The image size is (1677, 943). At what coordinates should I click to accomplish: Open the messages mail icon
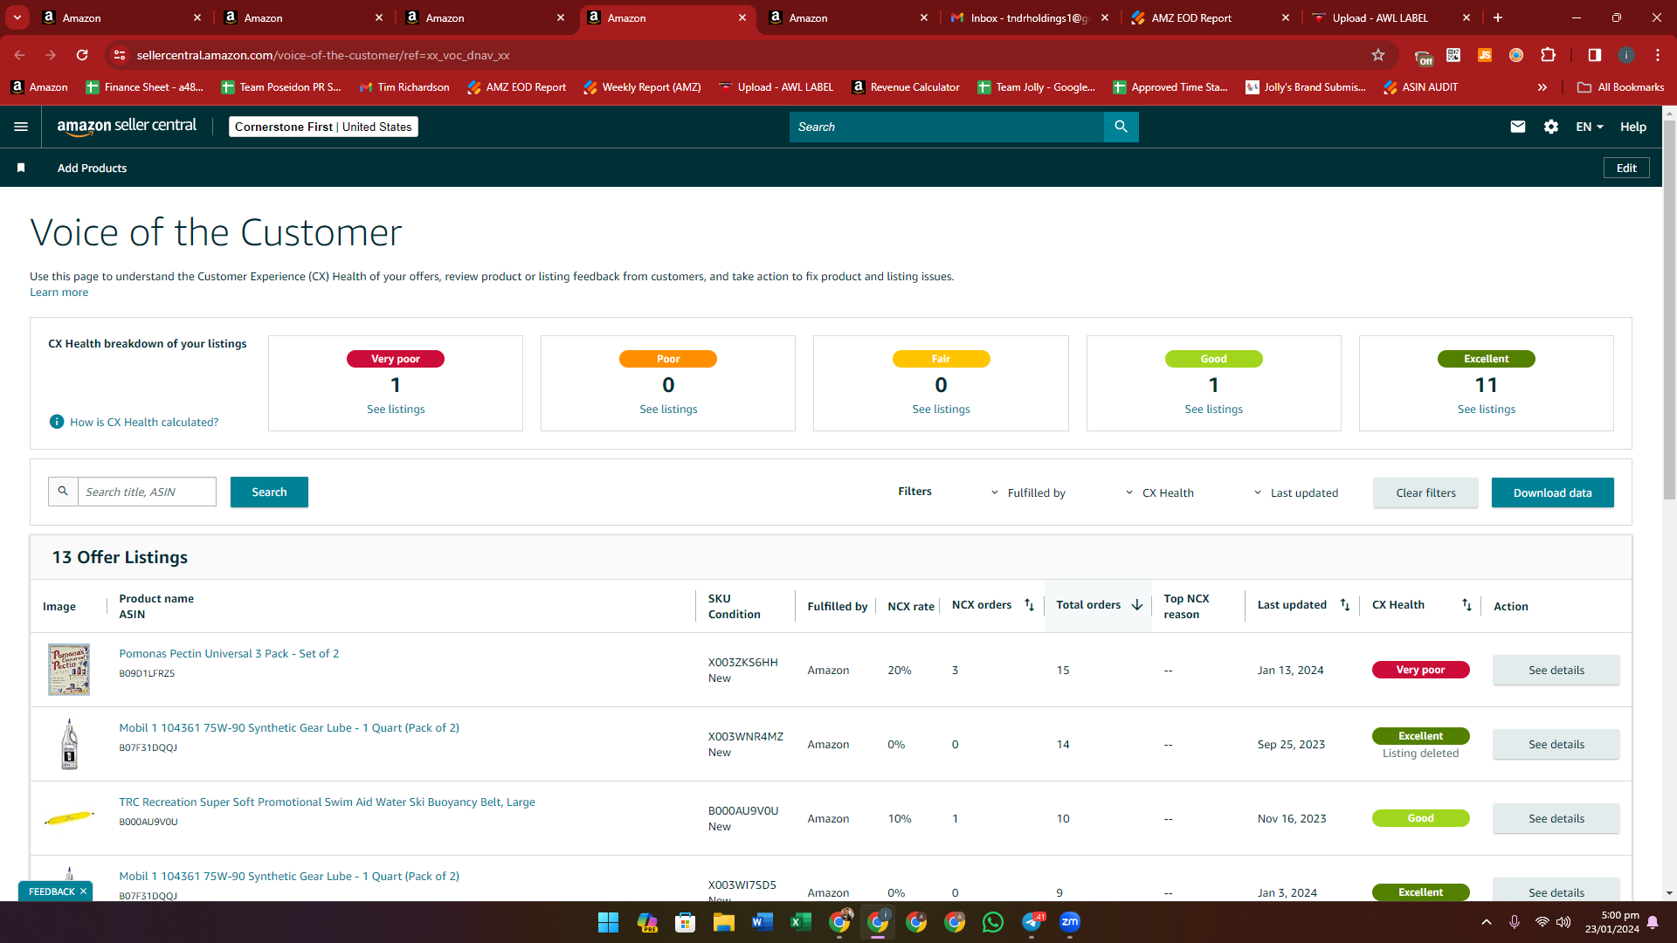(1518, 127)
